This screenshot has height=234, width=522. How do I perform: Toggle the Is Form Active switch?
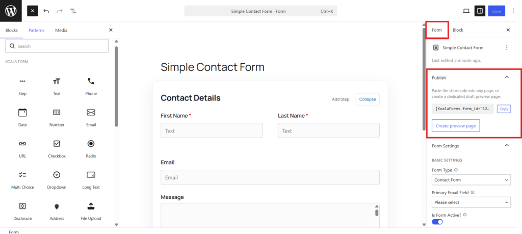437,222
